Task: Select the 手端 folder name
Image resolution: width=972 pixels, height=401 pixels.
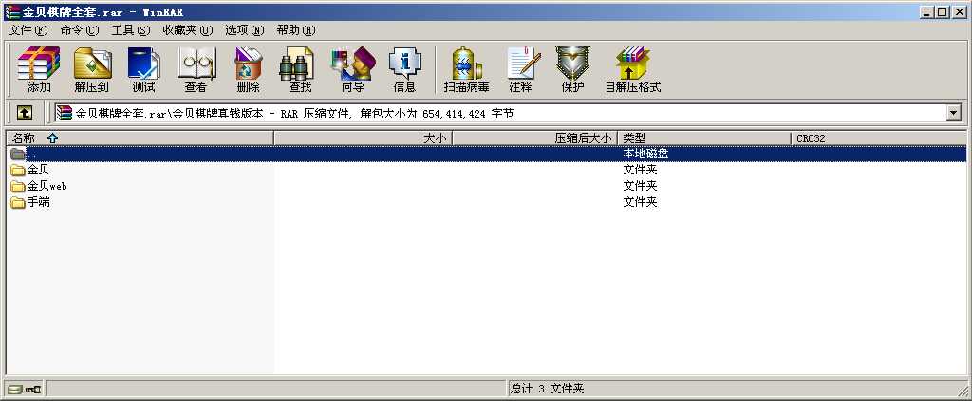Action: pos(38,202)
